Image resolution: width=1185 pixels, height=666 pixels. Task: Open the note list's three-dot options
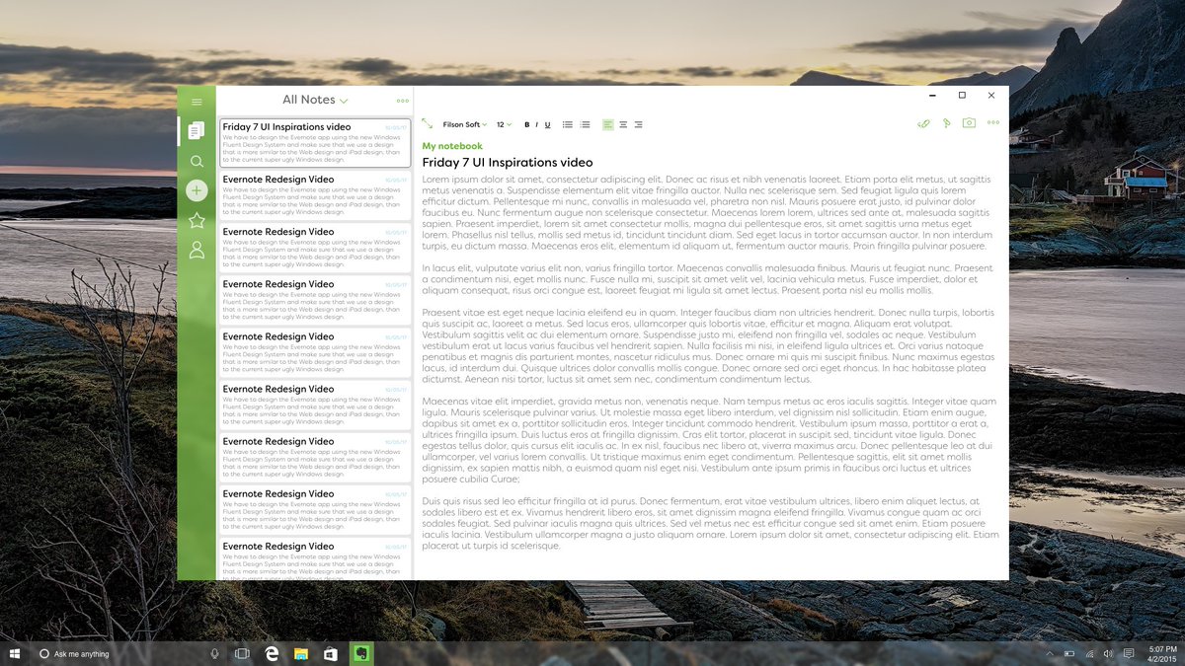click(402, 101)
